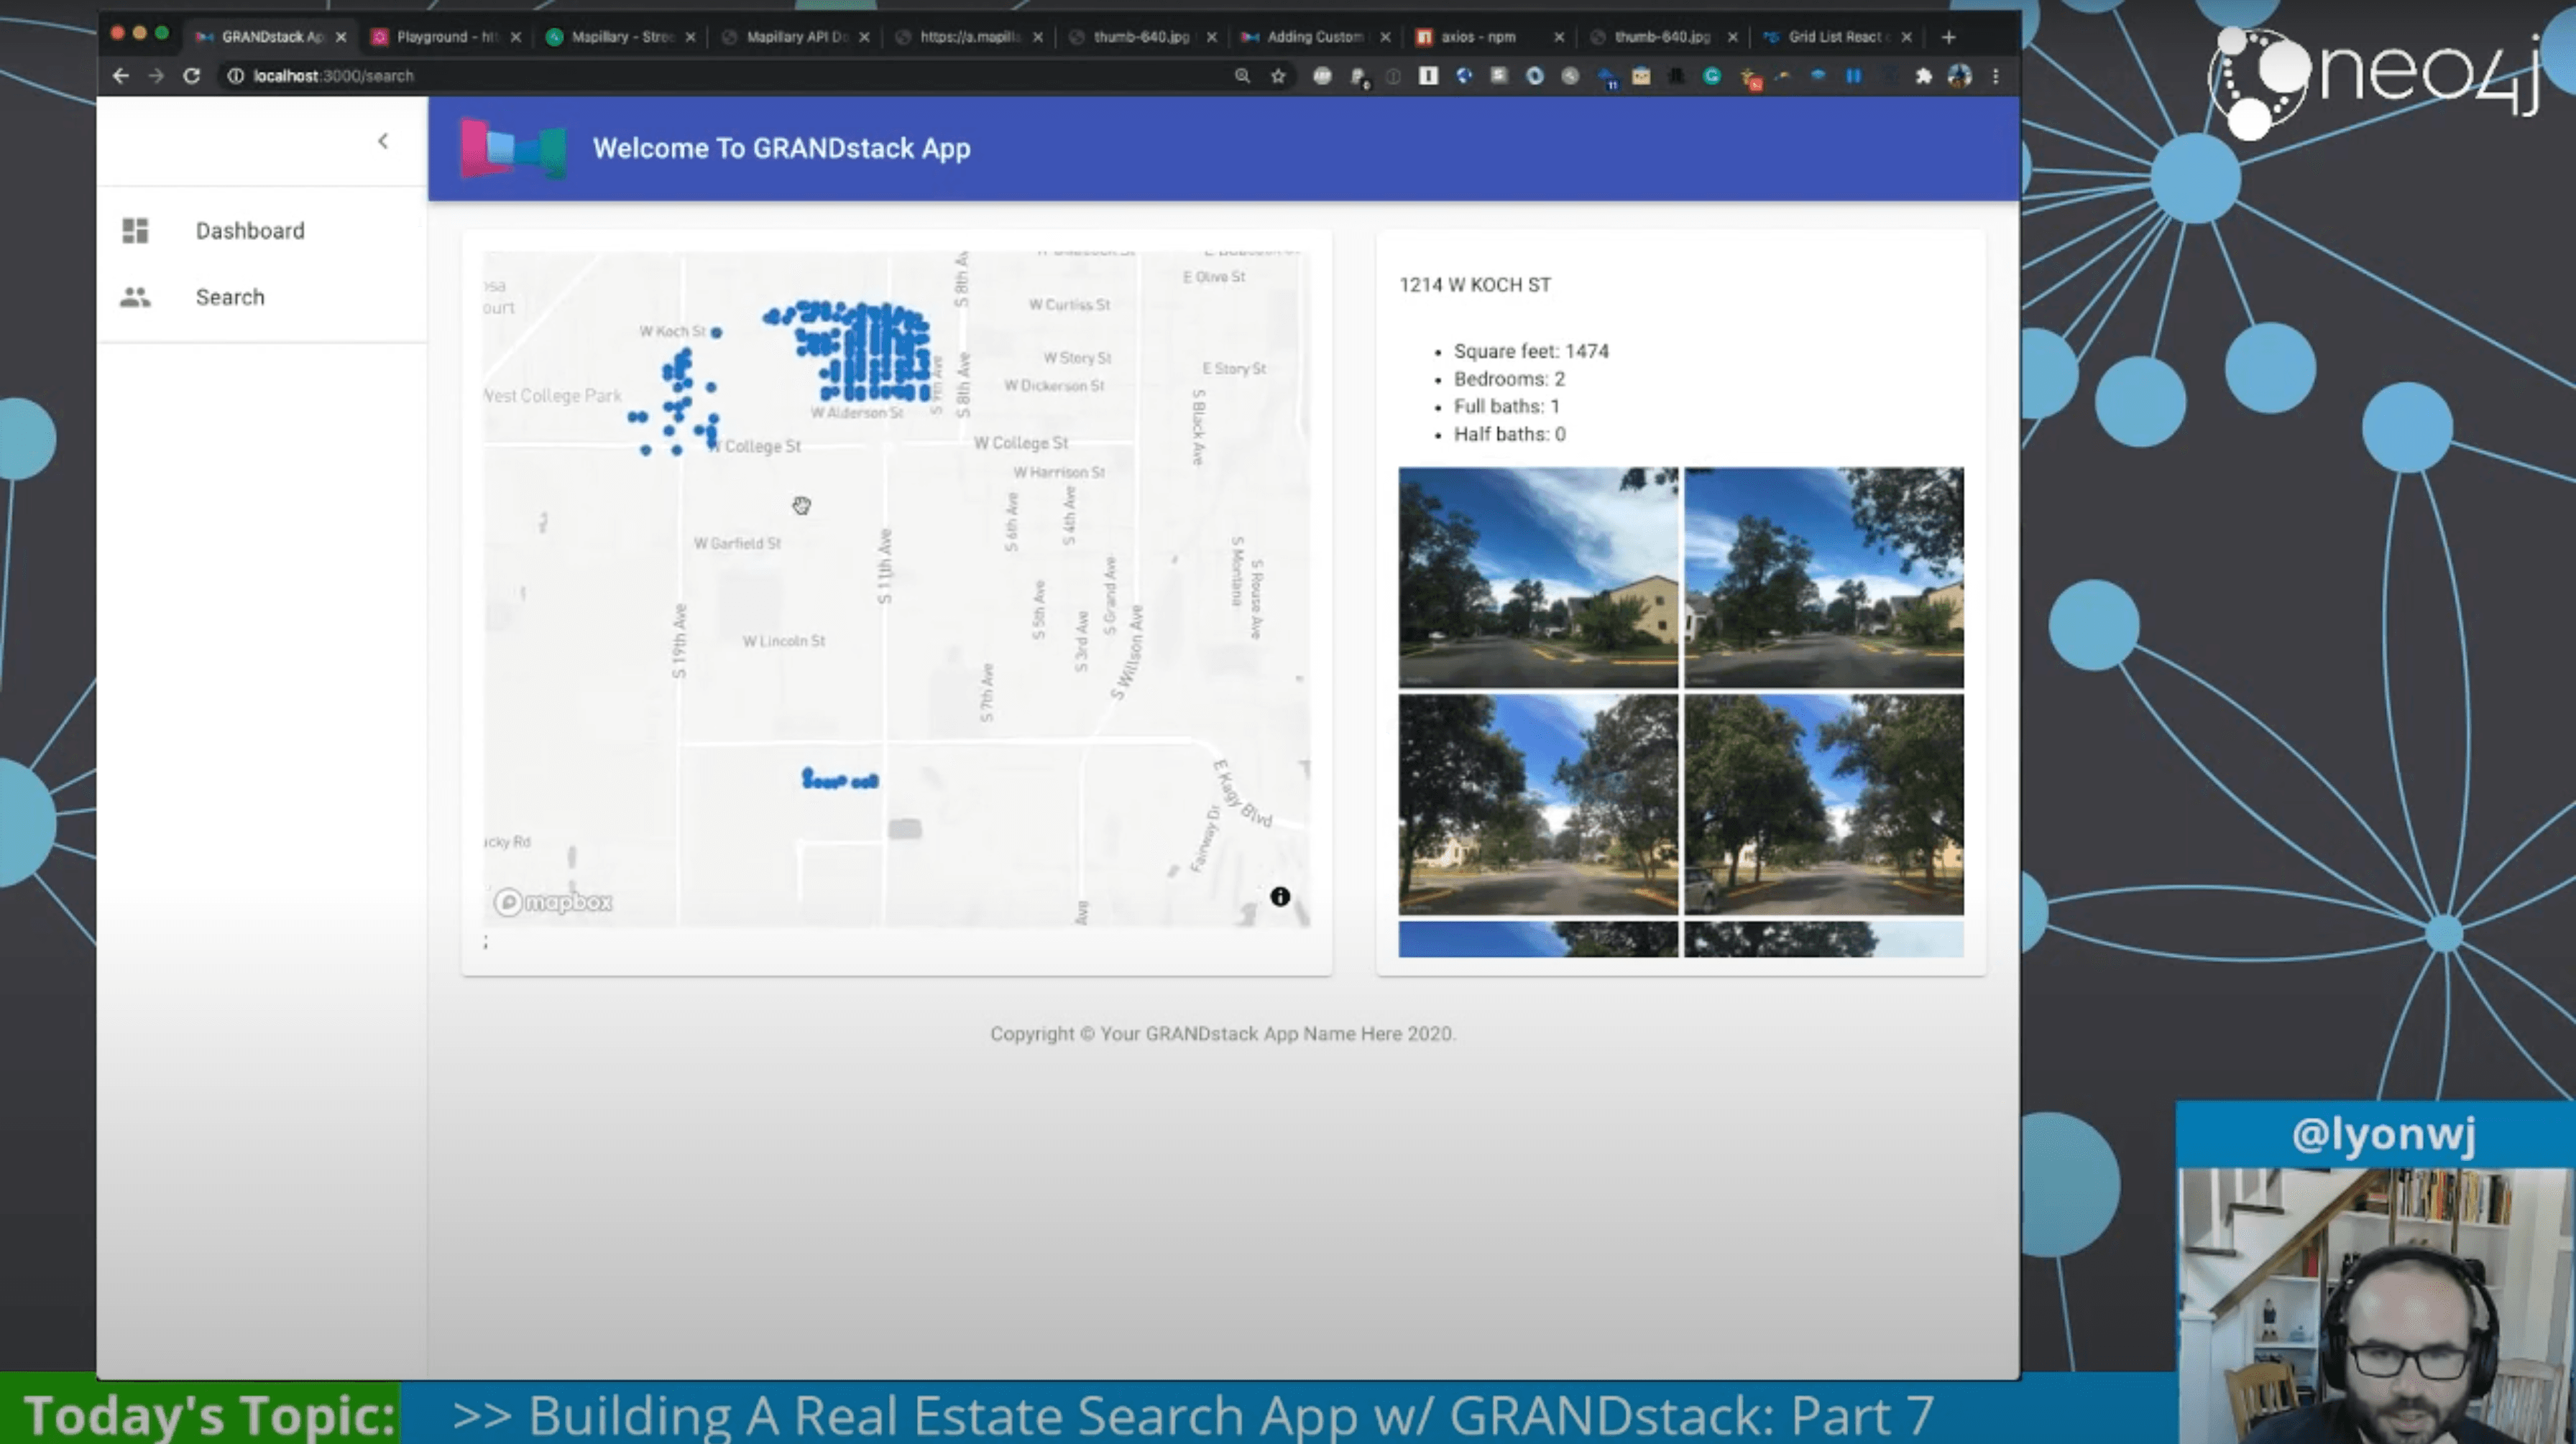Click the Mapbox logo on the map
2576x1444 pixels.
coord(553,902)
